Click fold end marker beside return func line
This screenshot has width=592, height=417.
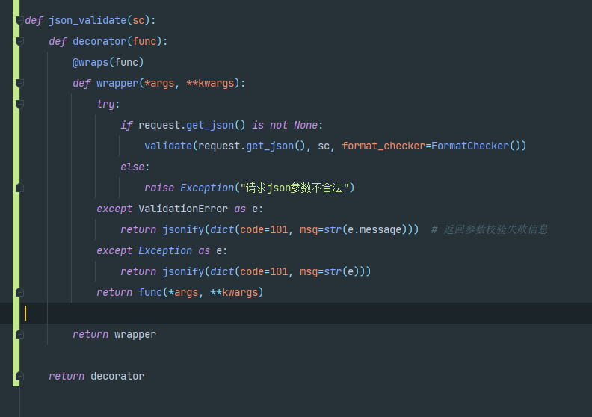[19, 292]
